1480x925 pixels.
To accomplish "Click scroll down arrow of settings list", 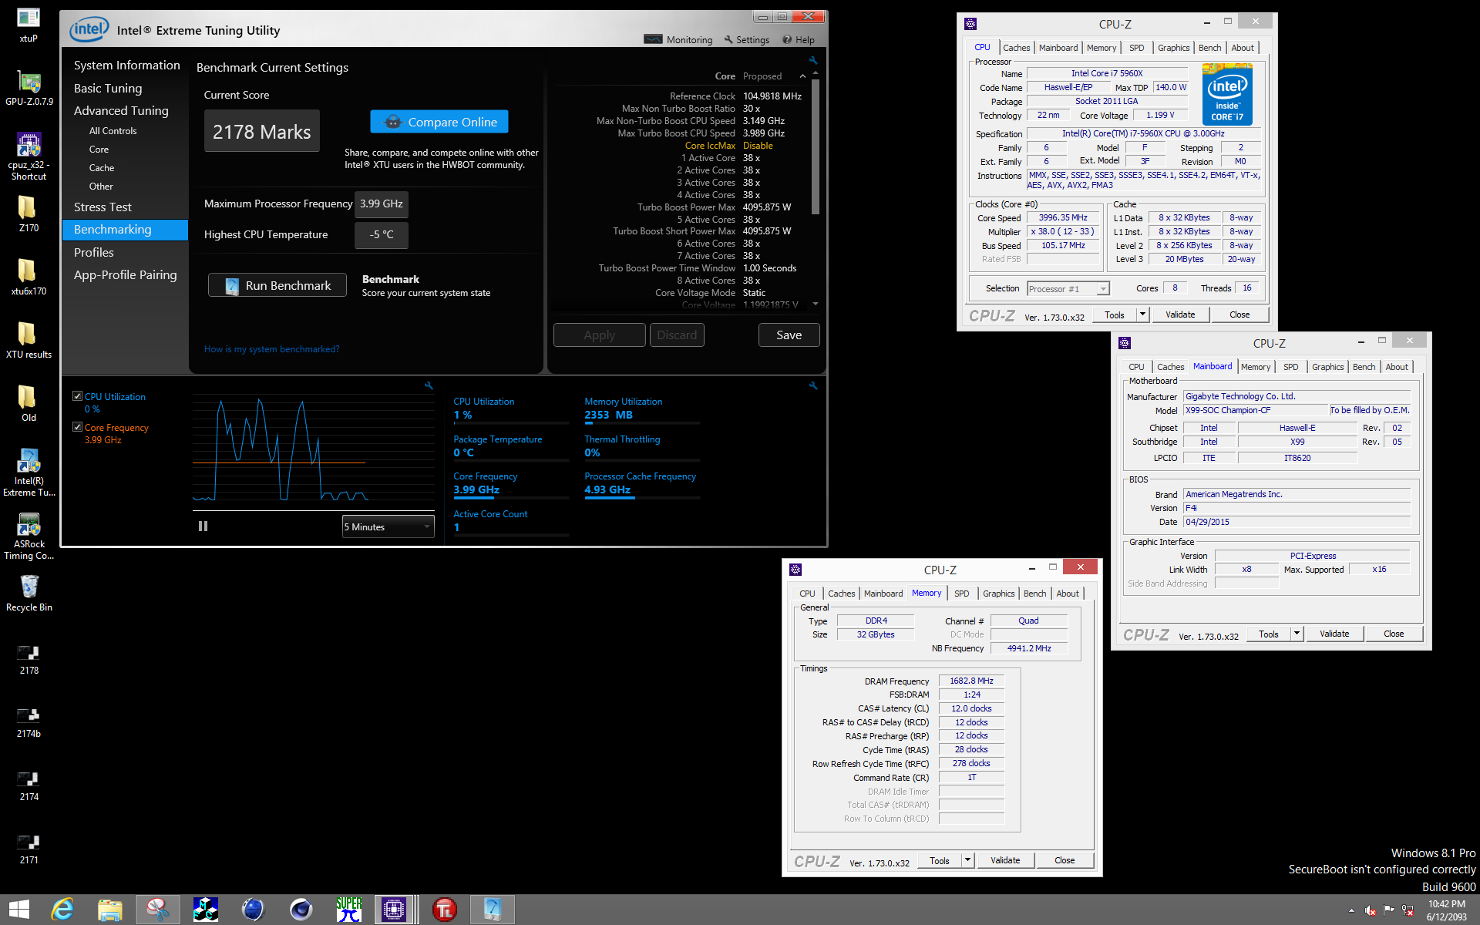I will click(816, 304).
